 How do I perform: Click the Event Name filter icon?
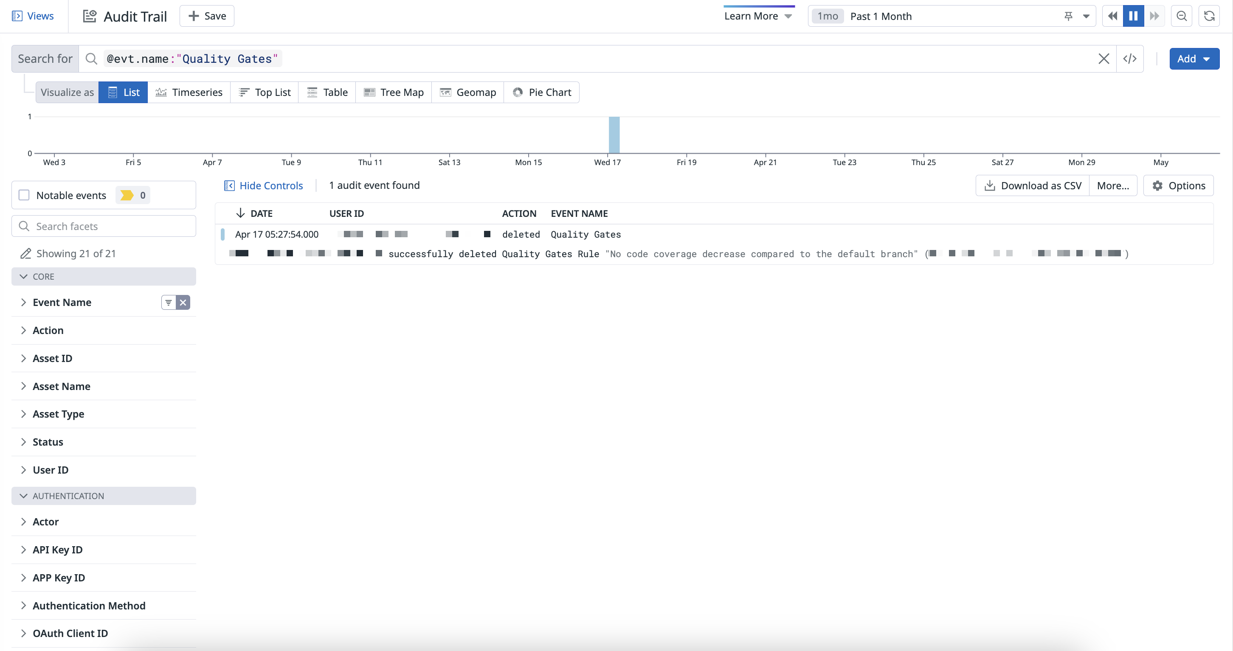tap(169, 302)
